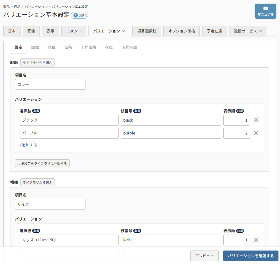
Task: Click 上記設定をライブラリに登録する button
Action: point(42,163)
